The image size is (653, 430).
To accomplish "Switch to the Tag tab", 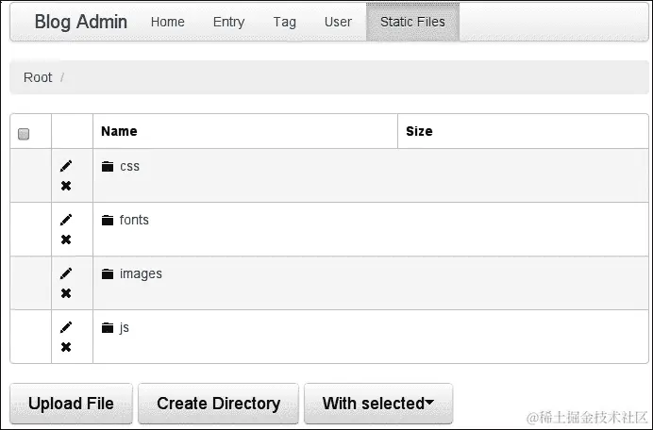I will 284,22.
